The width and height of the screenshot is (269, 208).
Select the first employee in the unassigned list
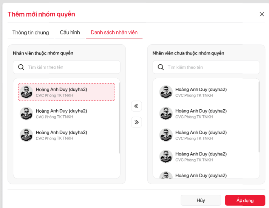click(x=206, y=92)
